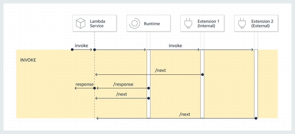295x134 pixels.
Task: Click the Runtime dot on the /response arrow
Action: click(149, 88)
